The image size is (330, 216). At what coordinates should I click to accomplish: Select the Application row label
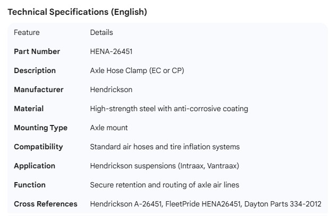(35, 166)
